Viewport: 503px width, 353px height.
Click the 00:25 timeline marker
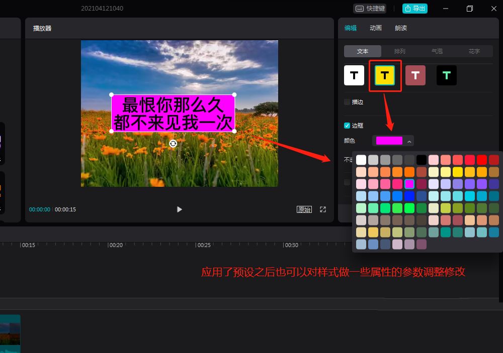click(203, 245)
